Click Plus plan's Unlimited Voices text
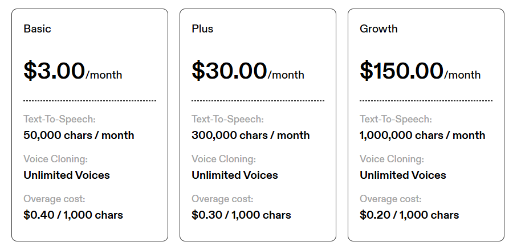The width and height of the screenshot is (517, 250). pyautogui.click(x=234, y=175)
